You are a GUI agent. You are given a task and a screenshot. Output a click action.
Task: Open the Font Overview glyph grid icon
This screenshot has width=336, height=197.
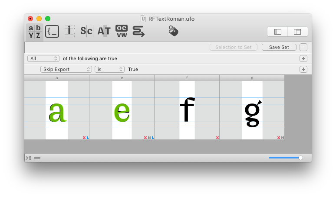coord(34,32)
